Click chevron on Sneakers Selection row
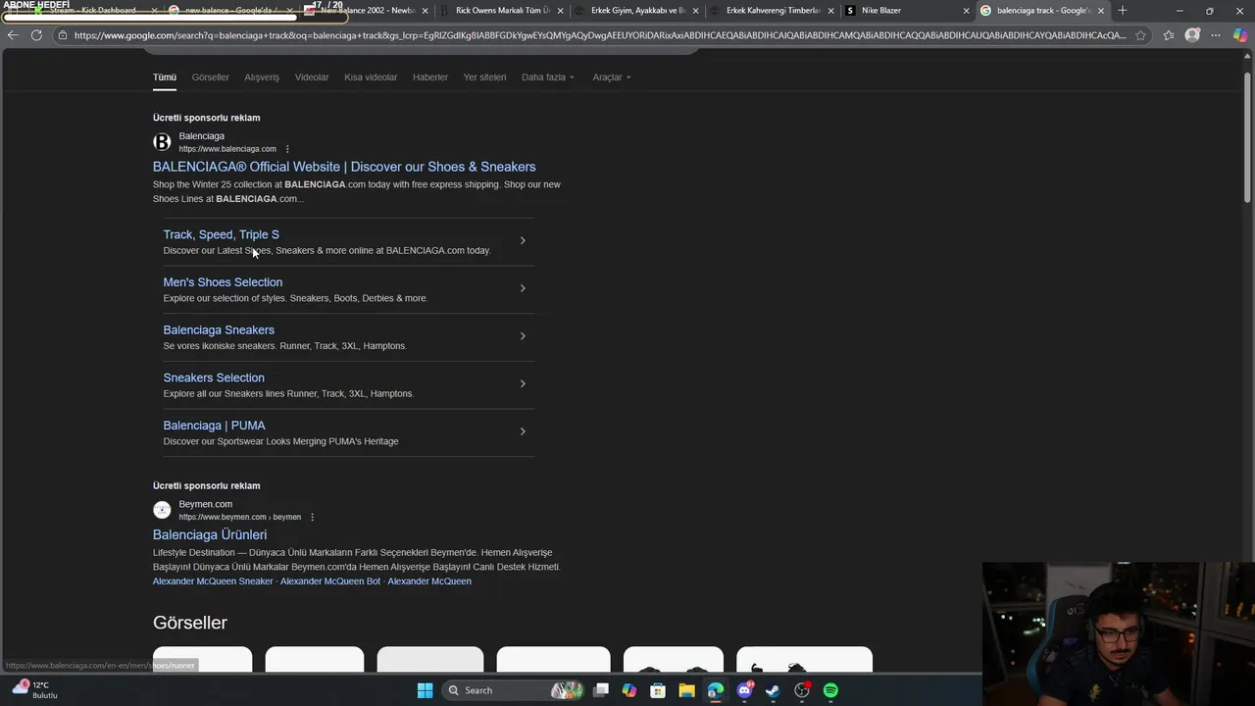1255x706 pixels. (523, 383)
